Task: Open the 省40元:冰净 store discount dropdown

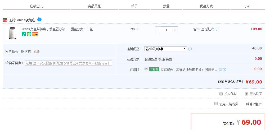Action: point(166,49)
